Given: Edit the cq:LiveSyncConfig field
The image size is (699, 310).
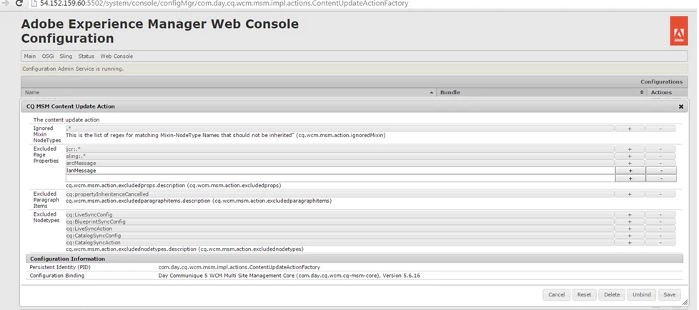Looking at the screenshot, I should coord(339,215).
